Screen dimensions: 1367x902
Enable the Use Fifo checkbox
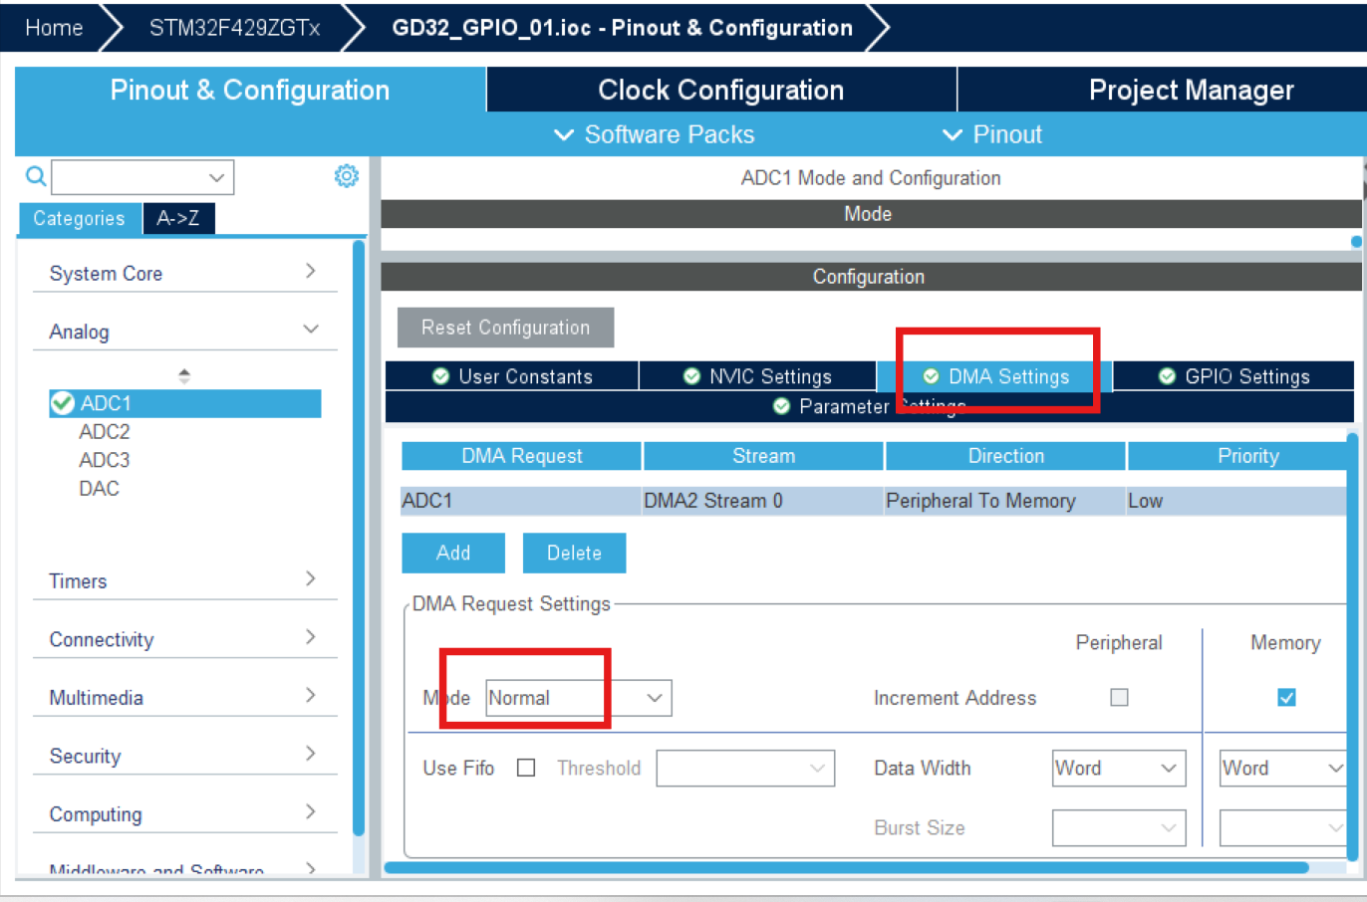point(526,768)
